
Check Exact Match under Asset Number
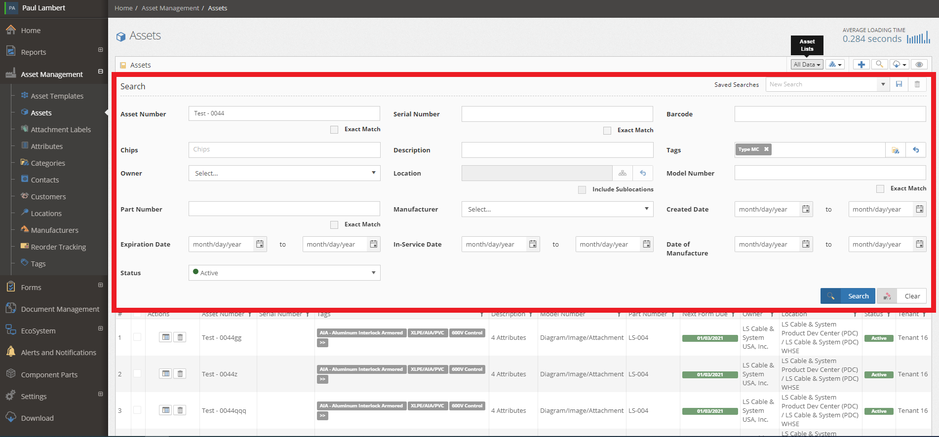pyautogui.click(x=334, y=129)
